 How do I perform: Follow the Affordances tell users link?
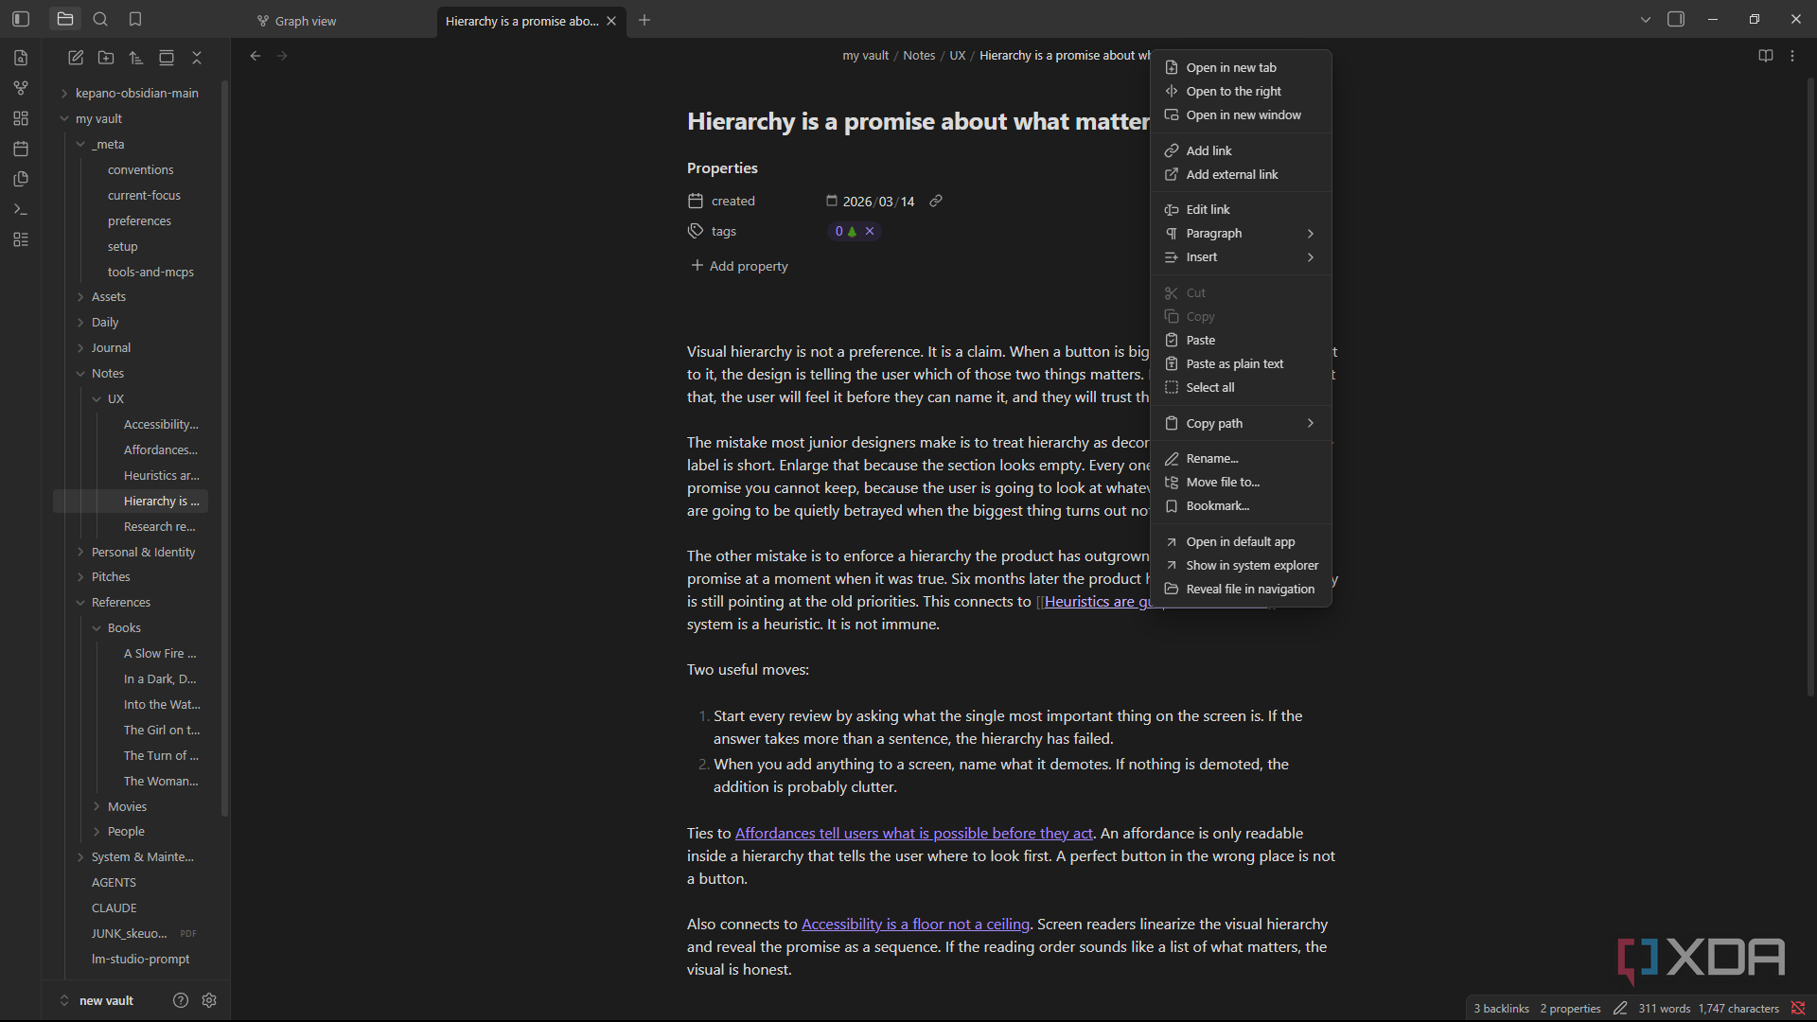point(913,833)
